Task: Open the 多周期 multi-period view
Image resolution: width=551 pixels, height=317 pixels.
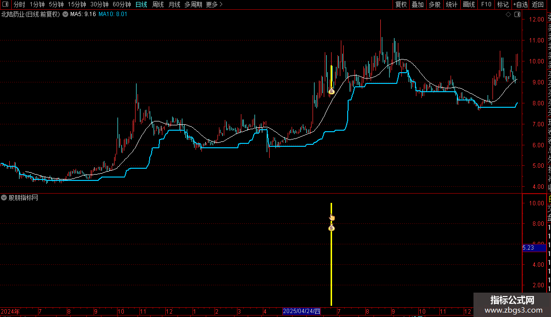Action: pyautogui.click(x=193, y=4)
